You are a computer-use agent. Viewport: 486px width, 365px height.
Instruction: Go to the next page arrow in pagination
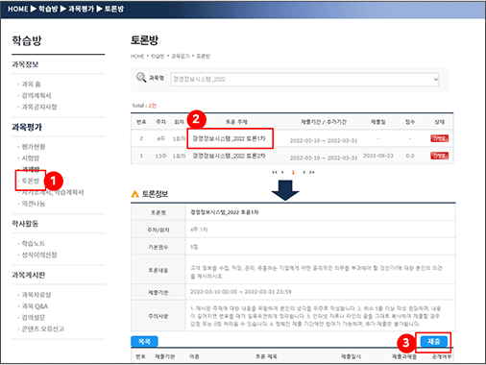[304, 172]
